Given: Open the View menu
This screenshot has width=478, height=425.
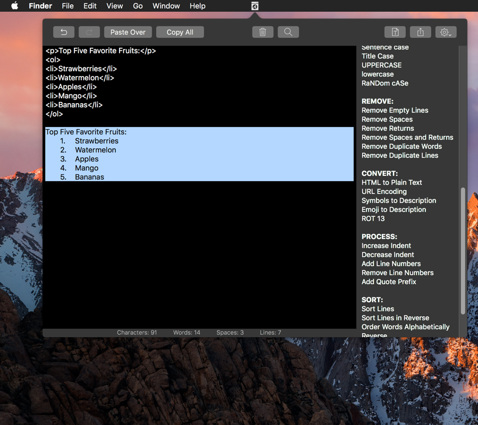Looking at the screenshot, I should [115, 6].
